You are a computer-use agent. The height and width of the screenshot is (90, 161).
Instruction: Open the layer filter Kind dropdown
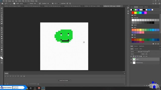point(134,52)
